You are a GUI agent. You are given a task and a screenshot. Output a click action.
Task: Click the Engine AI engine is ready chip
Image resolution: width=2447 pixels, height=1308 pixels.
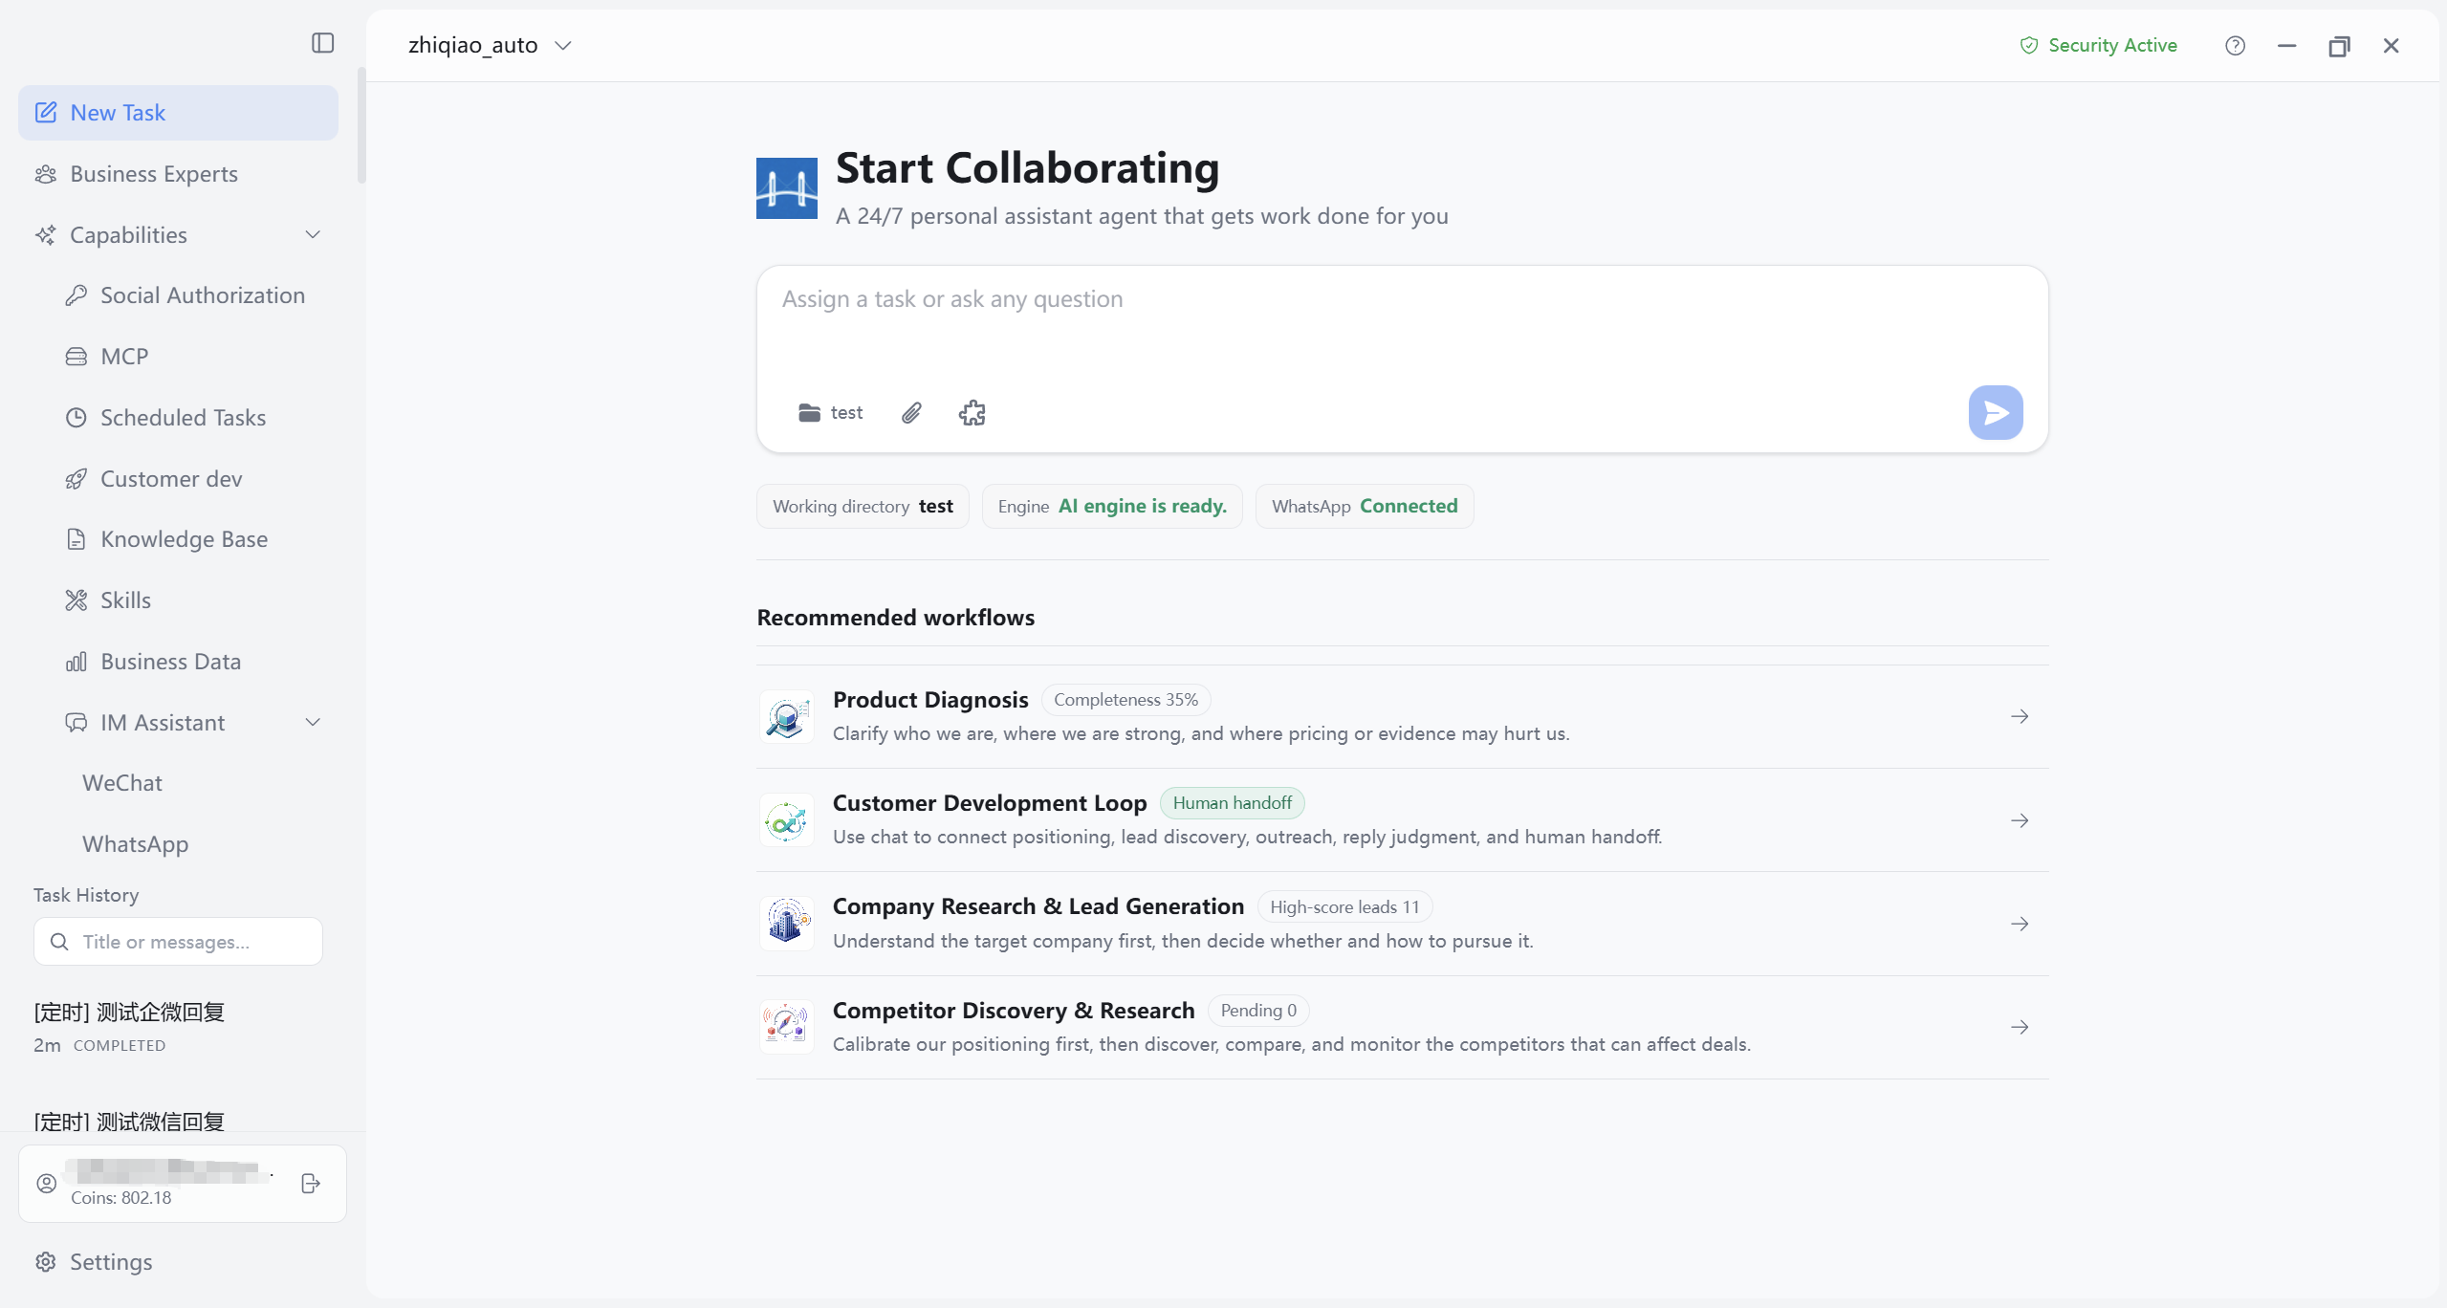(x=1112, y=507)
